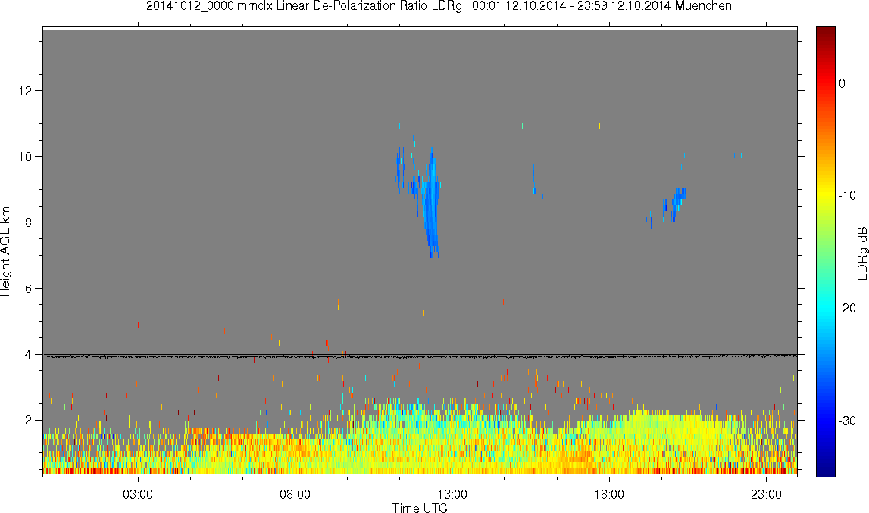Click the dark blue bottom of colorbar
The image size is (869, 513).
click(825, 471)
